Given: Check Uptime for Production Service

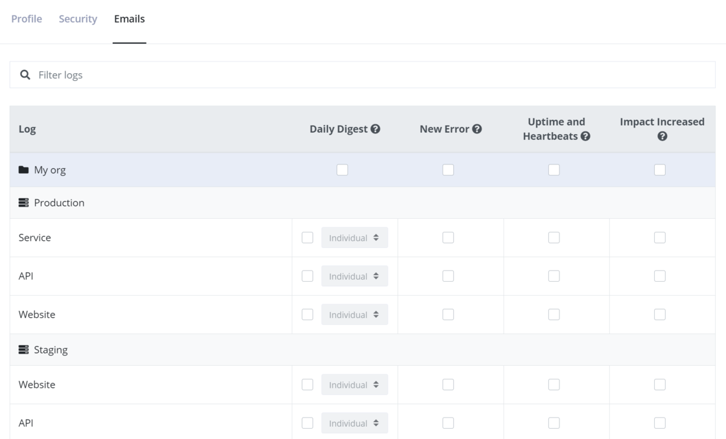Looking at the screenshot, I should [x=554, y=238].
